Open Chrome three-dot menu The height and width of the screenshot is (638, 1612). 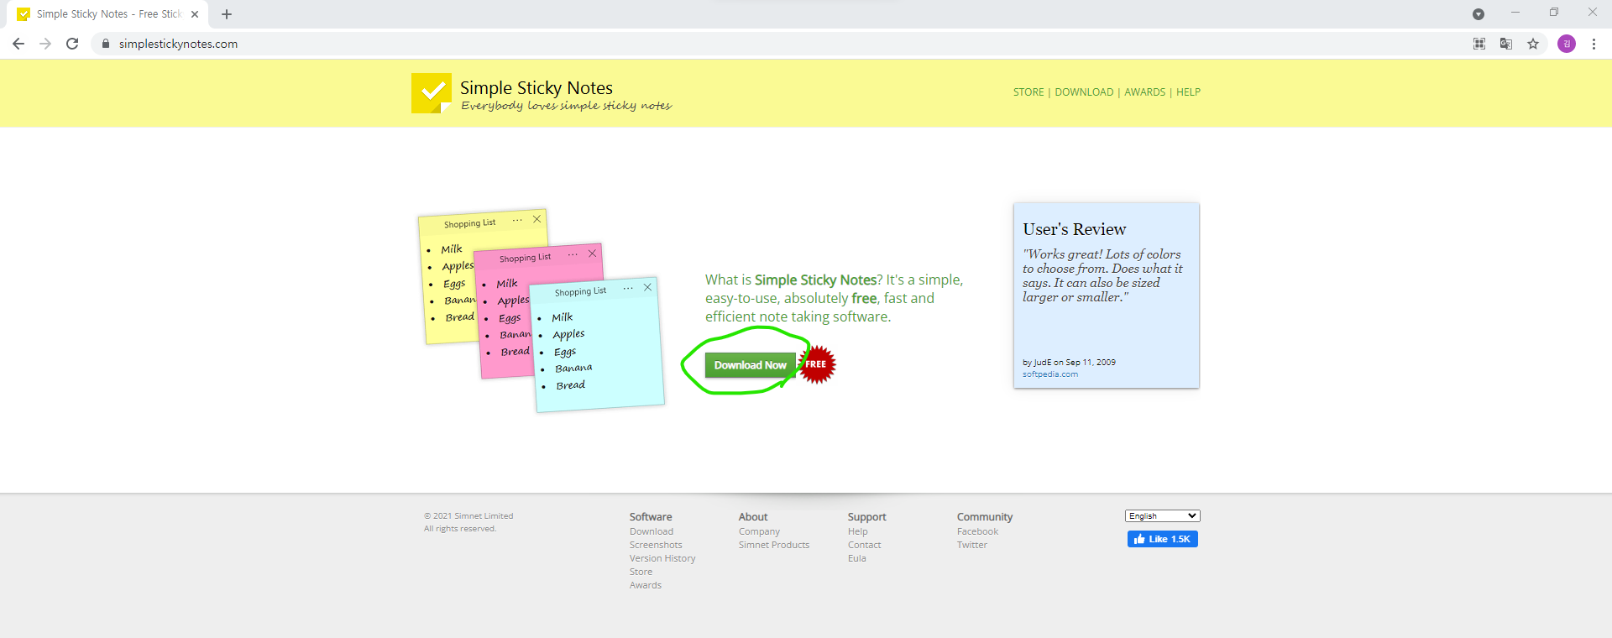coord(1594,44)
